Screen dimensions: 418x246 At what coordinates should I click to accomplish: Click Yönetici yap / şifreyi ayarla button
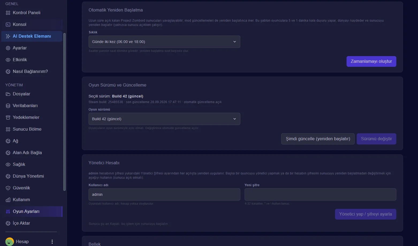point(366,214)
